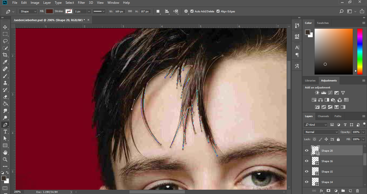Open the Image menu
This screenshot has height=194, width=367.
tap(35, 3)
